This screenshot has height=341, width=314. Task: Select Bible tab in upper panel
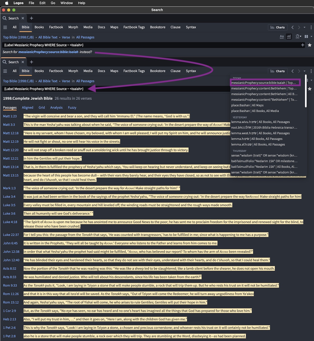pos(26,27)
